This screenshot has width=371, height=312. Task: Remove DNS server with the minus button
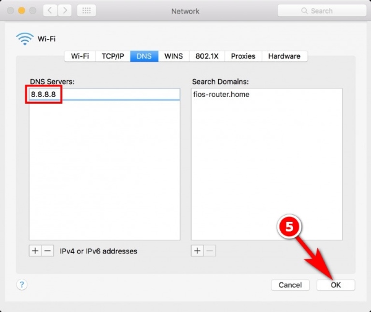coord(47,251)
